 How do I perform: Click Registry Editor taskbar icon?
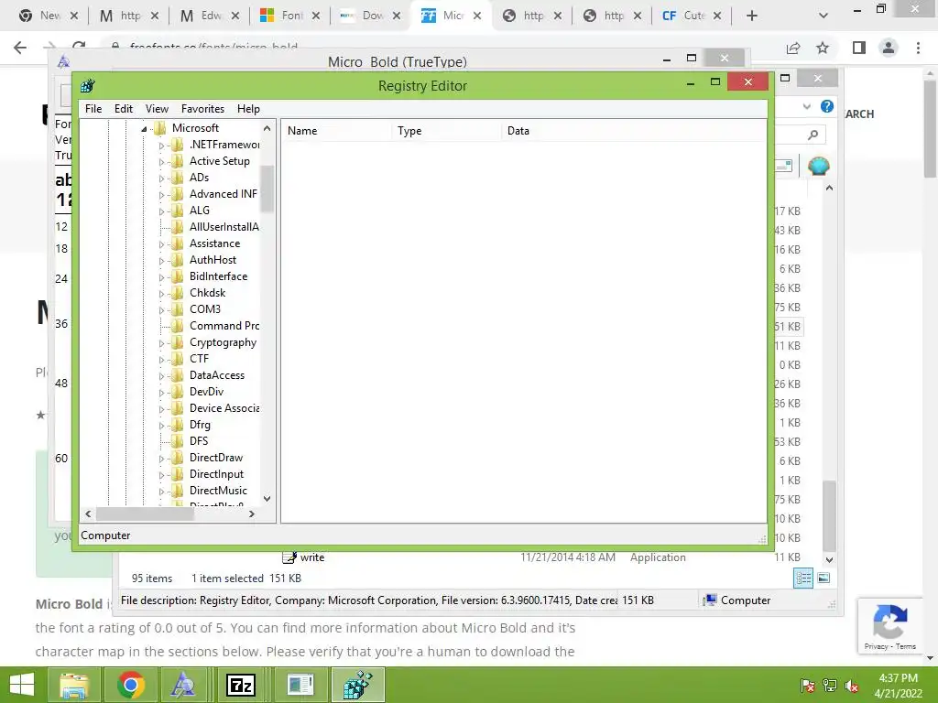[x=357, y=685]
